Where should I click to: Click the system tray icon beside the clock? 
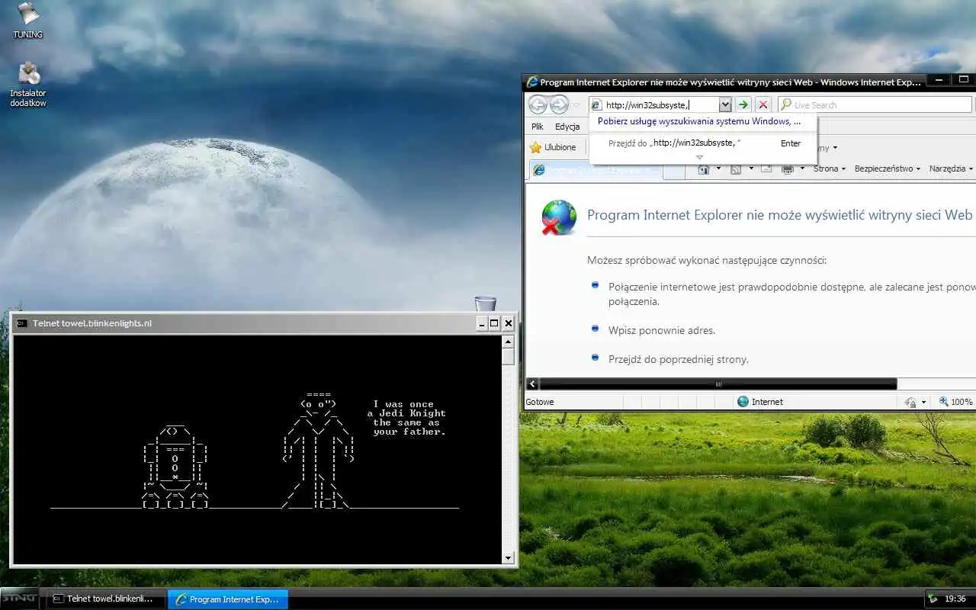click(x=932, y=599)
